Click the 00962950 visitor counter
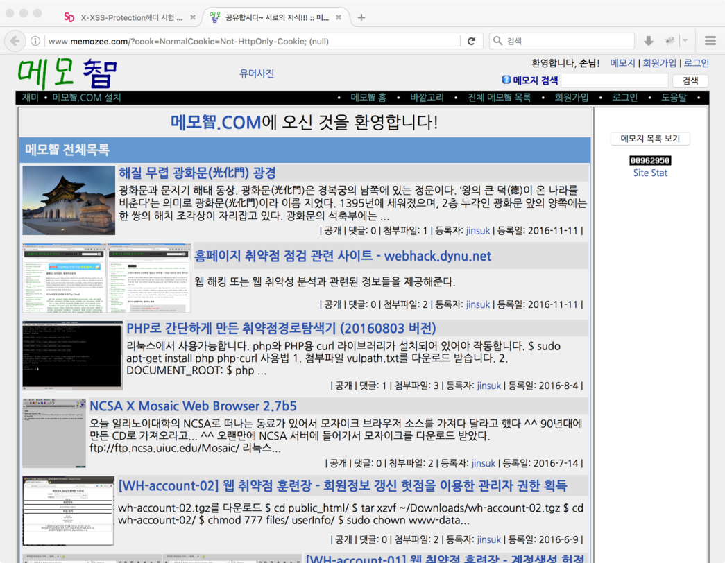Screen dimensions: 725x563 point(650,160)
